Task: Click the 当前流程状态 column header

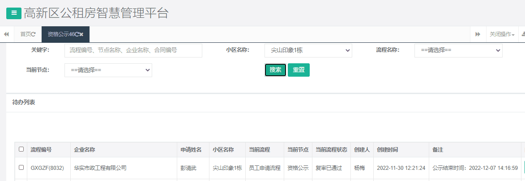Action: click(332, 150)
